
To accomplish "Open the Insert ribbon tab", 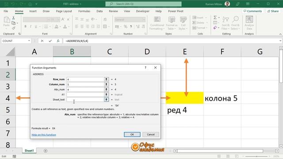I will [x=33, y=11].
